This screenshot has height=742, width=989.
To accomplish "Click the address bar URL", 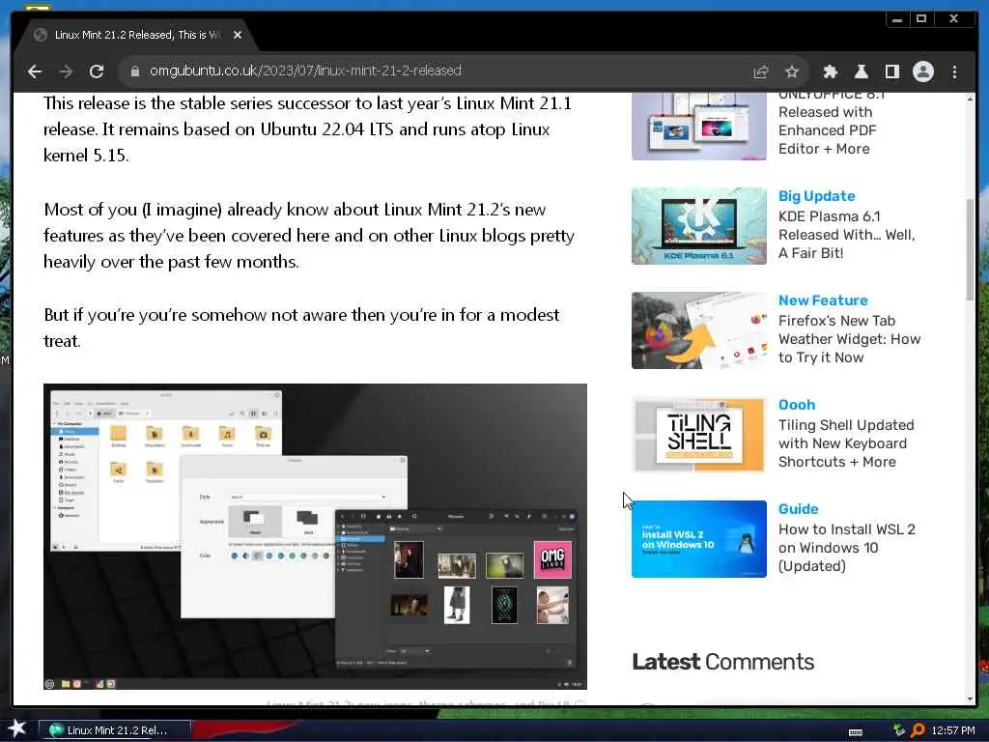I will pos(305,71).
